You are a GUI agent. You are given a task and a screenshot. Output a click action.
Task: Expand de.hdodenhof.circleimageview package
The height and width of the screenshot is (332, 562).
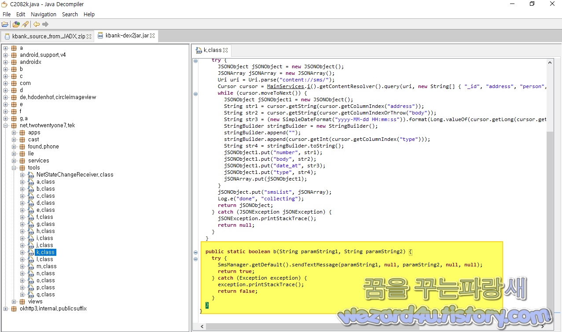[x=6, y=97]
